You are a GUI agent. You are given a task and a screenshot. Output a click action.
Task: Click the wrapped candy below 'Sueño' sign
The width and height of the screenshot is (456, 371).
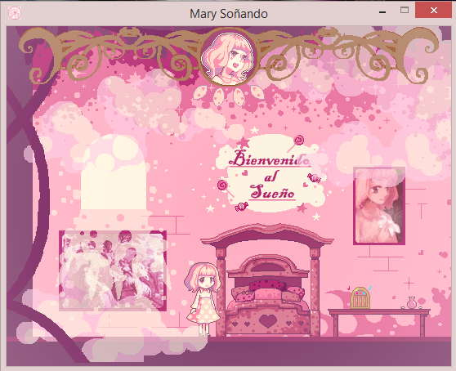[241, 207]
